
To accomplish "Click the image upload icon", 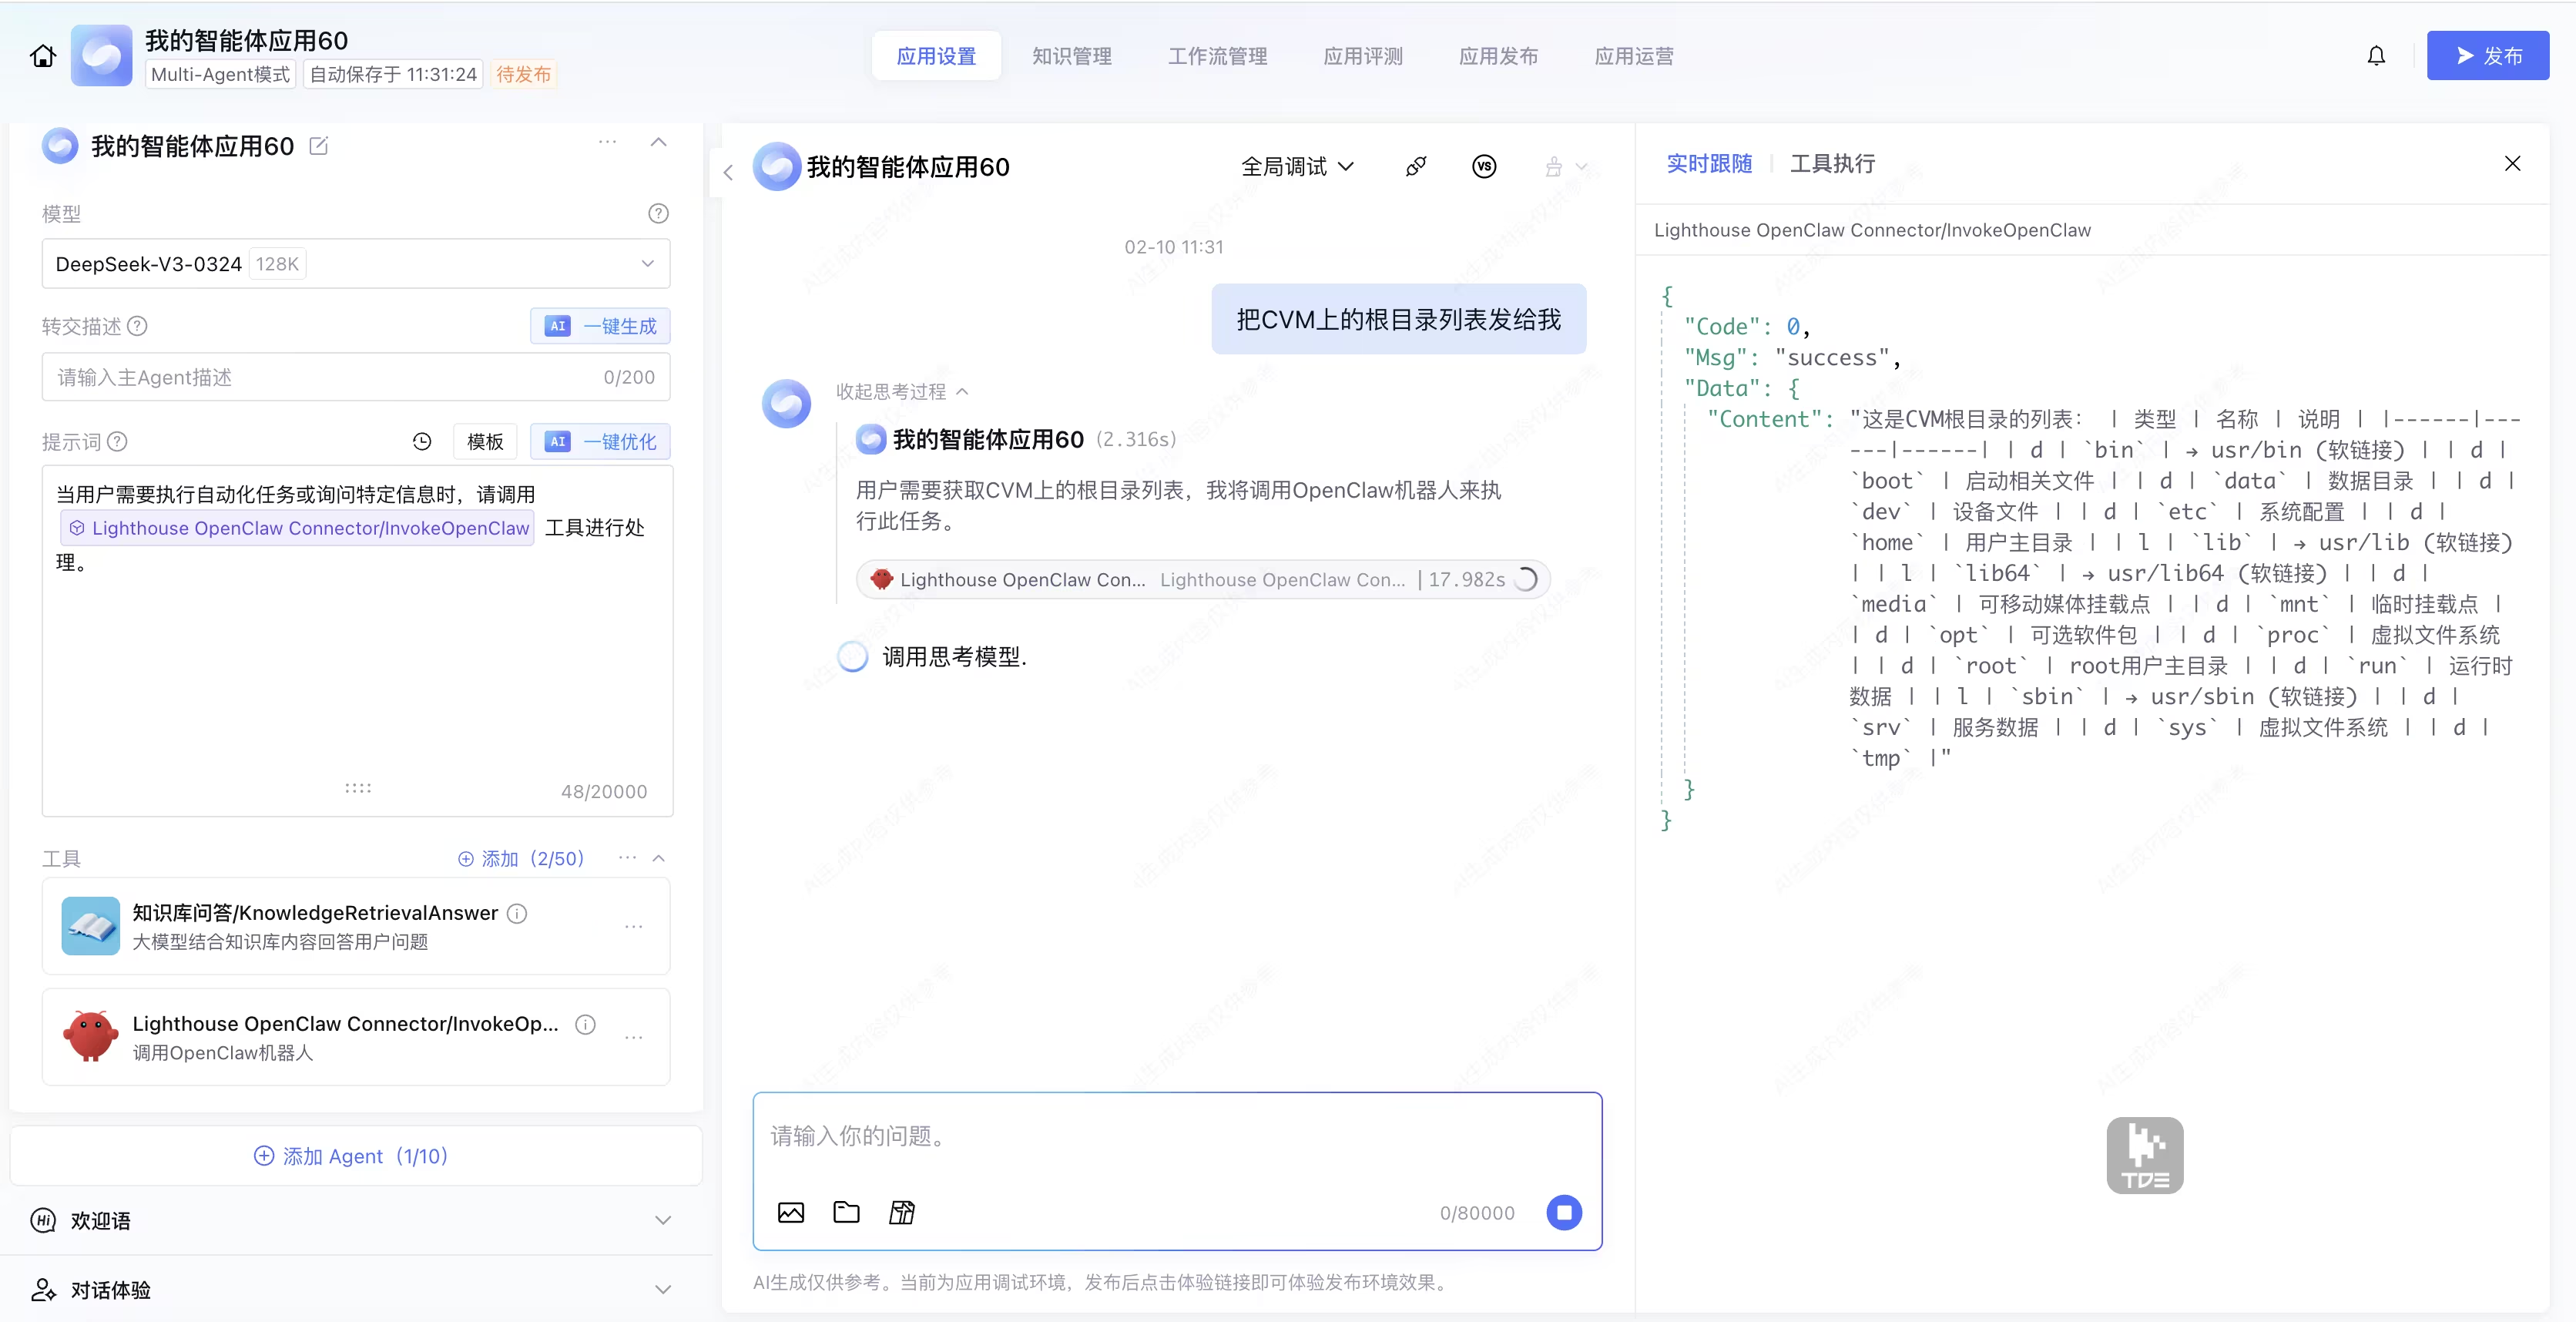I will (x=790, y=1212).
